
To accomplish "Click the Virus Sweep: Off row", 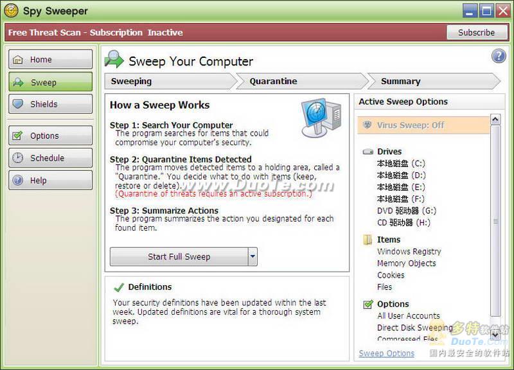I will [x=423, y=125].
